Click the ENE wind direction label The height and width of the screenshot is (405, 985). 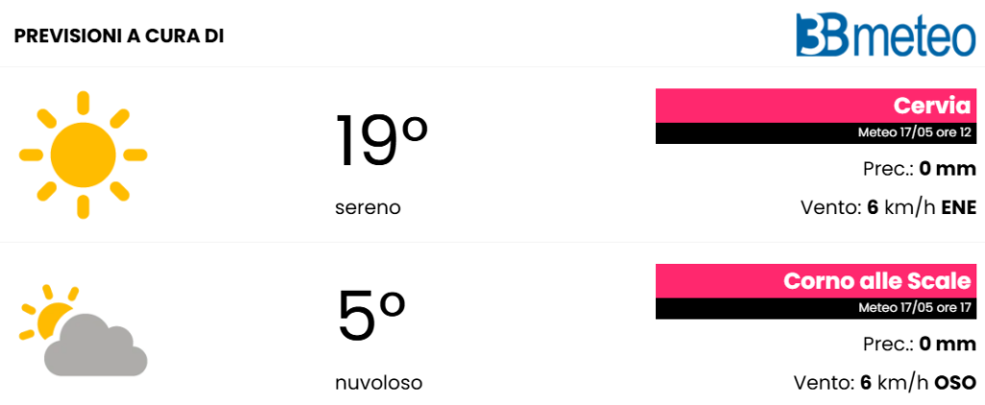point(959,207)
